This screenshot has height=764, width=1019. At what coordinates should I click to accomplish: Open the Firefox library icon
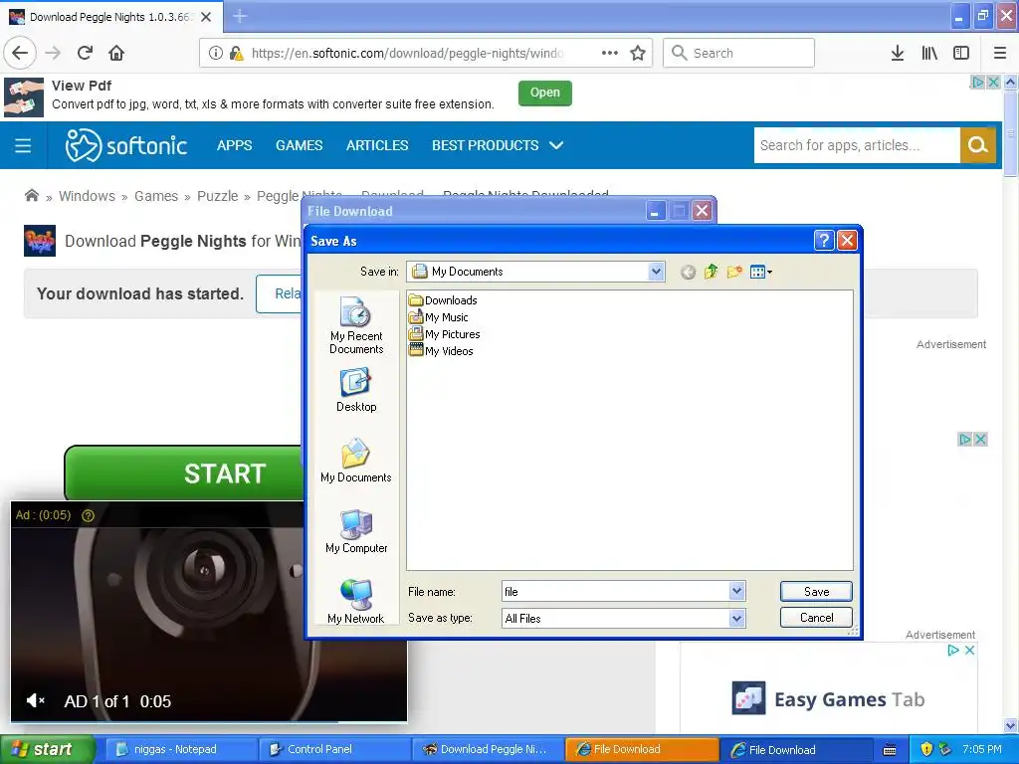pos(929,54)
